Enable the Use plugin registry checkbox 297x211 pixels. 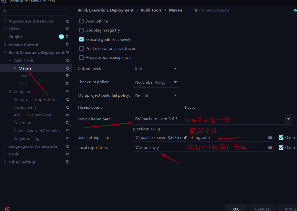tap(82, 30)
